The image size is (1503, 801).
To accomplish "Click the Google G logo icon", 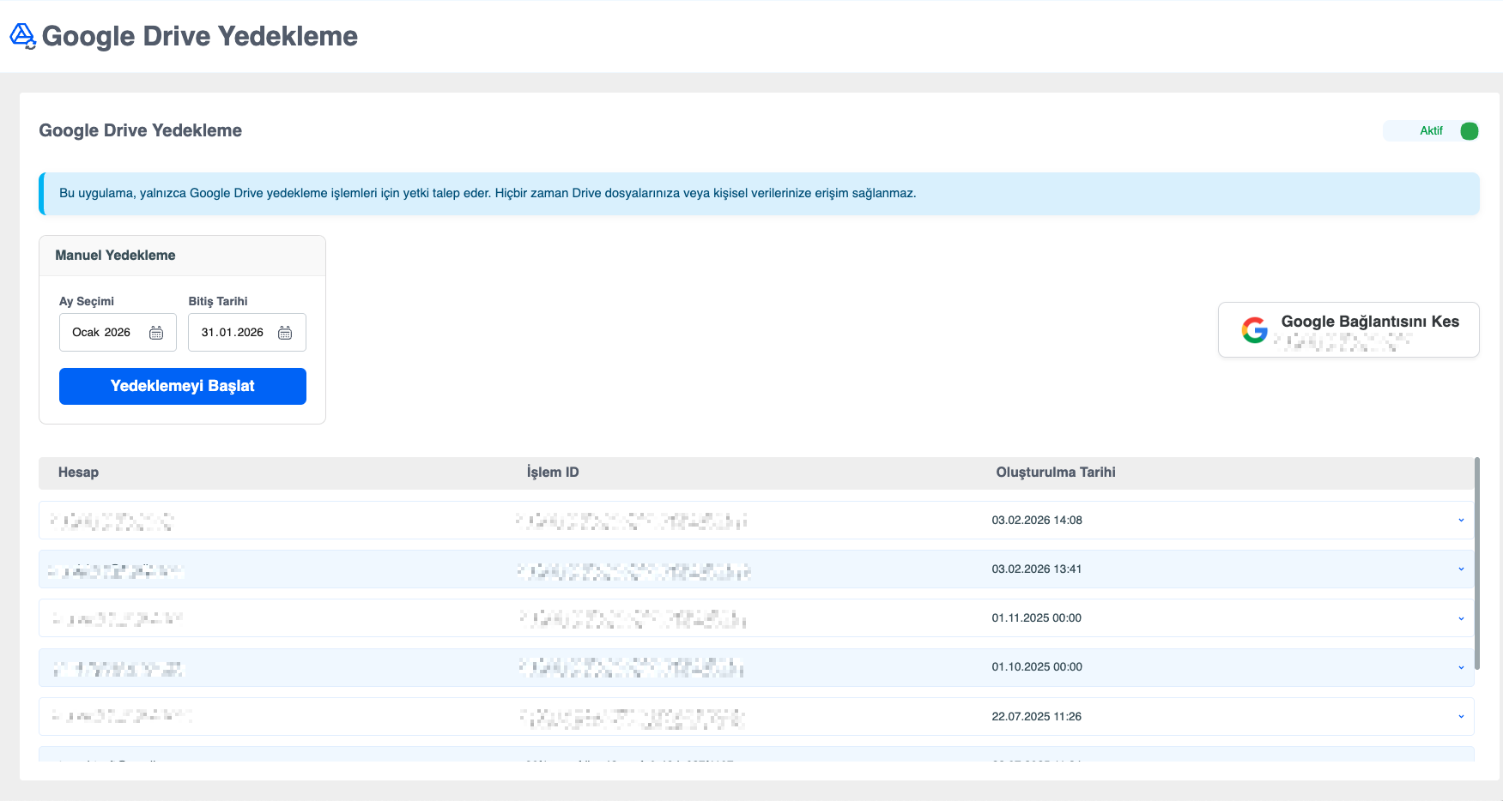I will point(1254,330).
